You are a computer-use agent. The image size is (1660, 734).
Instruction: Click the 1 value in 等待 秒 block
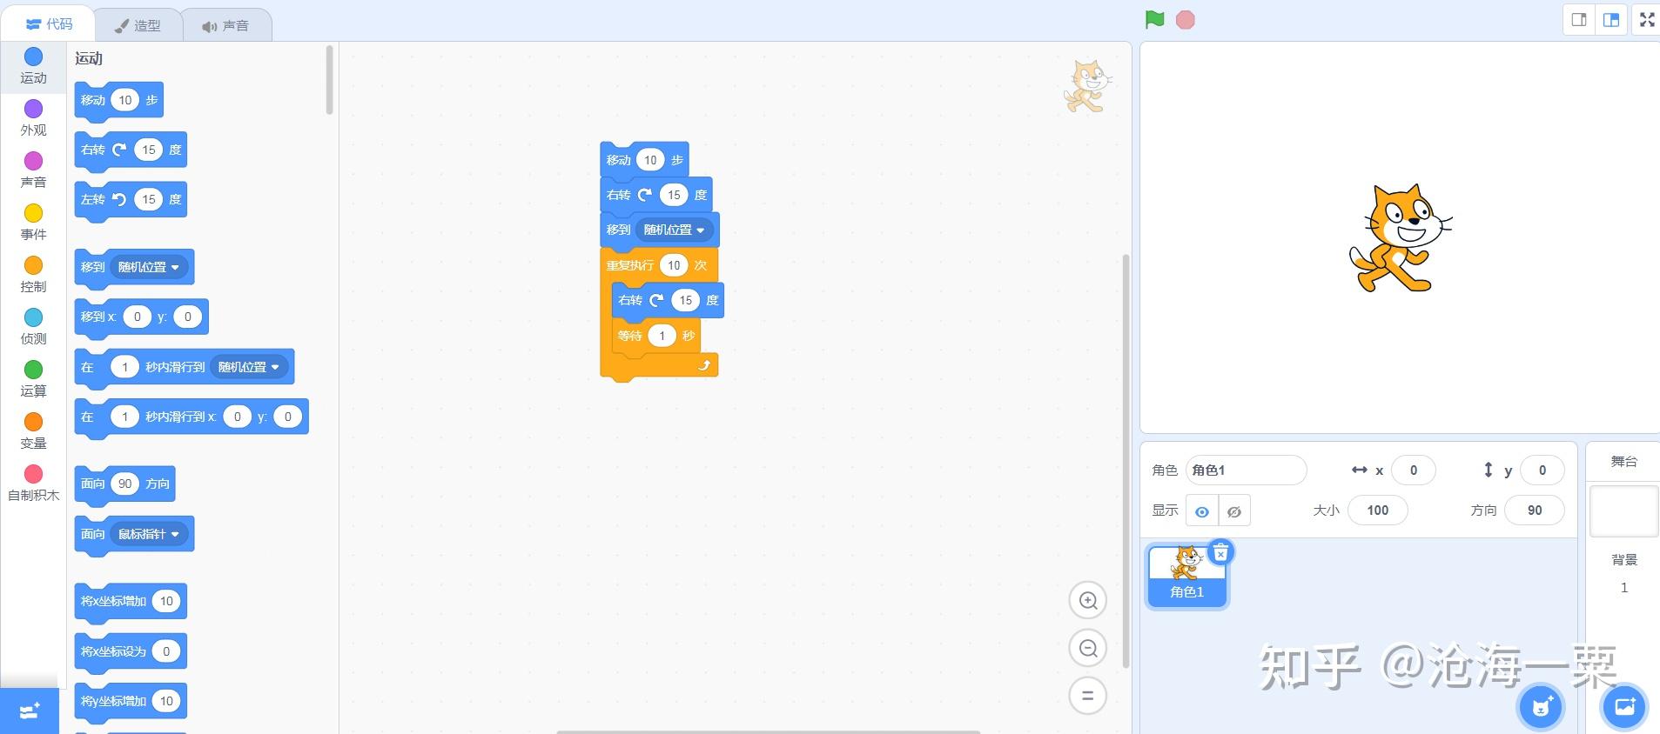click(662, 336)
